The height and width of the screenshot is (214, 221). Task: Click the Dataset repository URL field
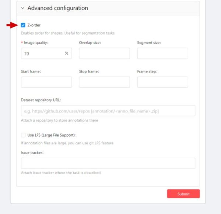tap(108, 111)
